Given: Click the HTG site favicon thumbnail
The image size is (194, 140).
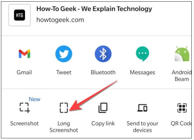Looking at the screenshot, I should click(x=20, y=15).
